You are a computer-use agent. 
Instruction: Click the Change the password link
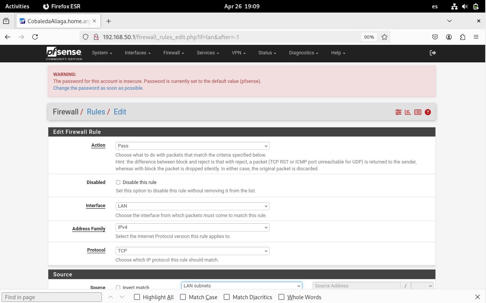click(98, 88)
